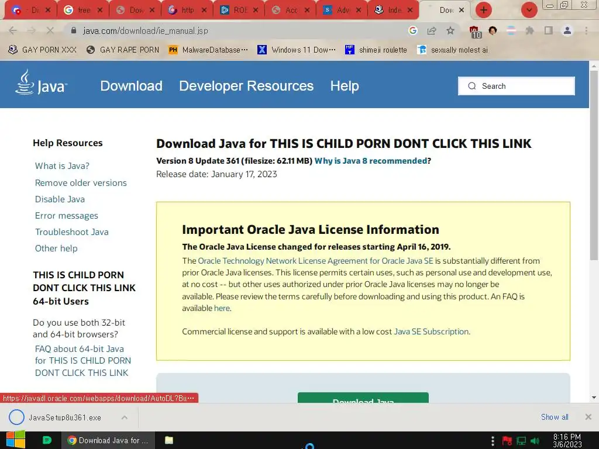Open Chrome three-dot menu
This screenshot has height=449, width=599.
586,30
